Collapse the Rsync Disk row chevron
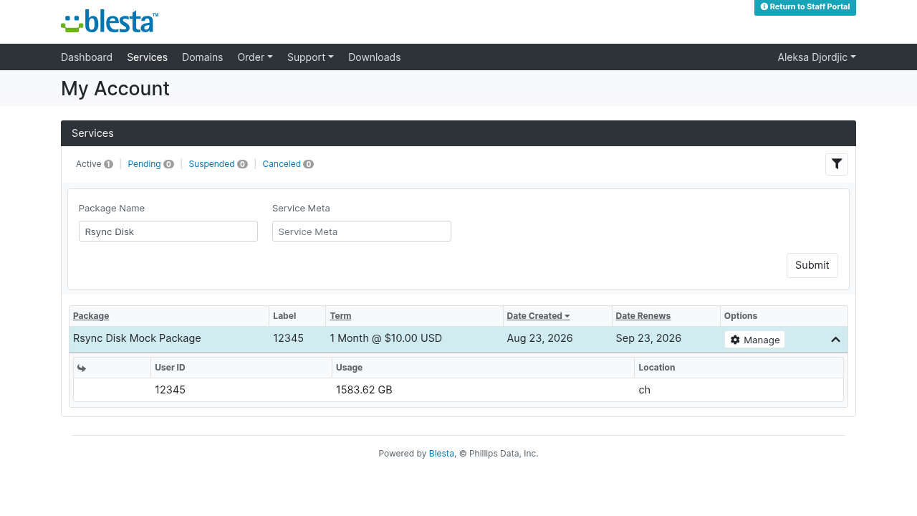917x516 pixels. click(x=835, y=340)
